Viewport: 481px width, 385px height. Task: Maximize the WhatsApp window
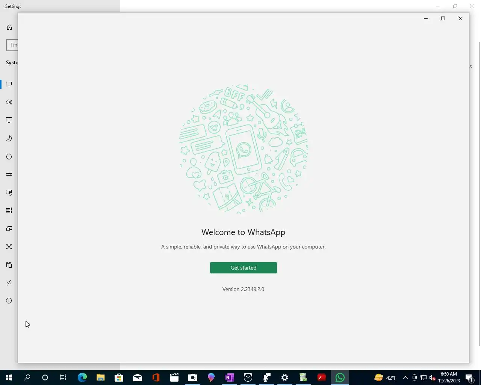443,18
